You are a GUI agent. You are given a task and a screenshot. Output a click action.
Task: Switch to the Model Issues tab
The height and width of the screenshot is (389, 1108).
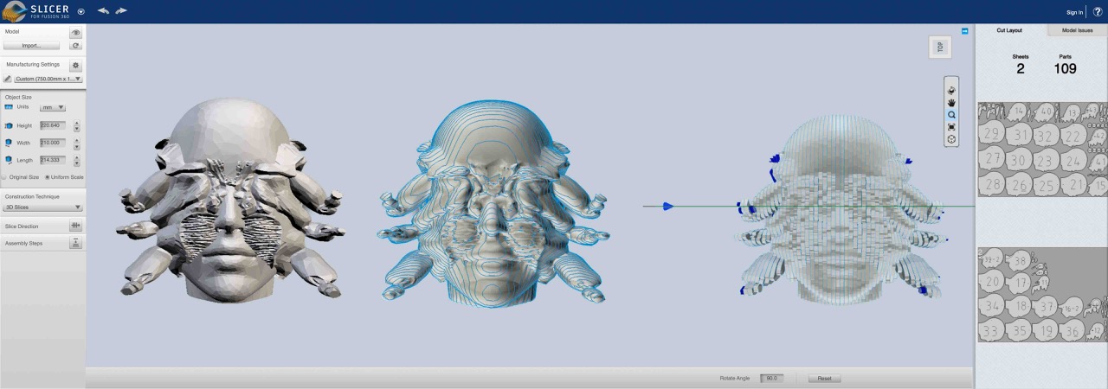1077,30
